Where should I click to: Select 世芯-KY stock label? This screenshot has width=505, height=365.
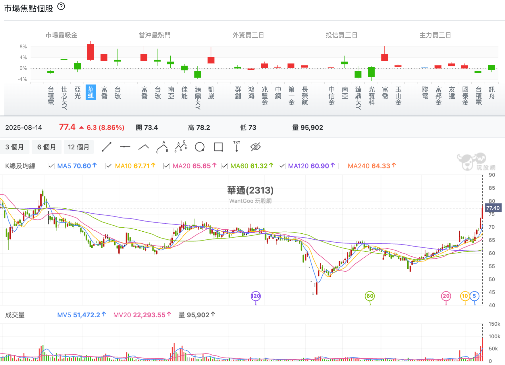64,98
